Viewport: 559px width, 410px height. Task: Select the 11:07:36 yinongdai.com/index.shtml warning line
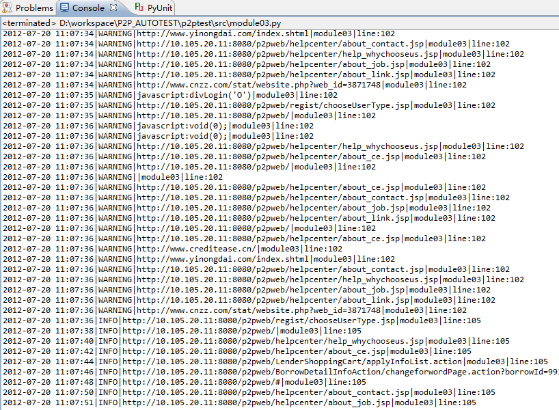tap(199, 259)
